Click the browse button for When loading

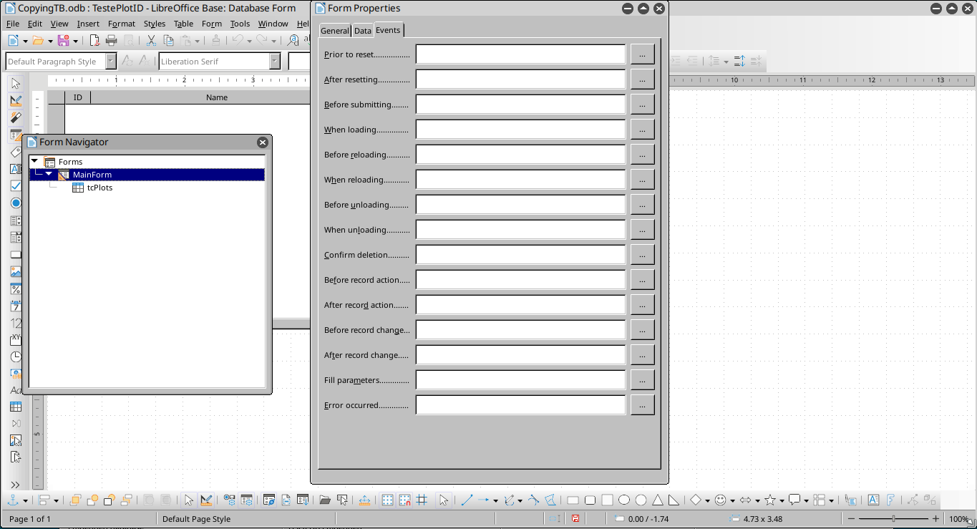[642, 130]
